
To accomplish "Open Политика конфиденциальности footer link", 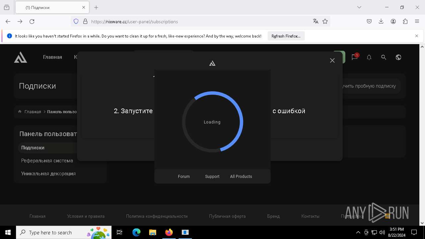I will [x=157, y=216].
